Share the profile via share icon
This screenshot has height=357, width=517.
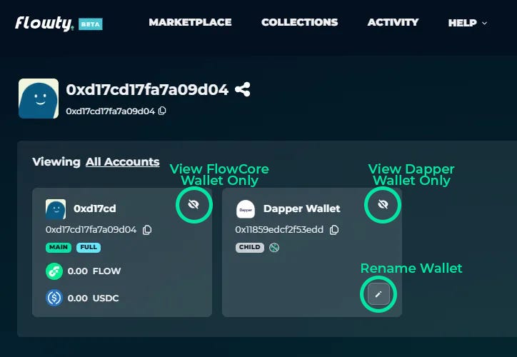(x=242, y=89)
